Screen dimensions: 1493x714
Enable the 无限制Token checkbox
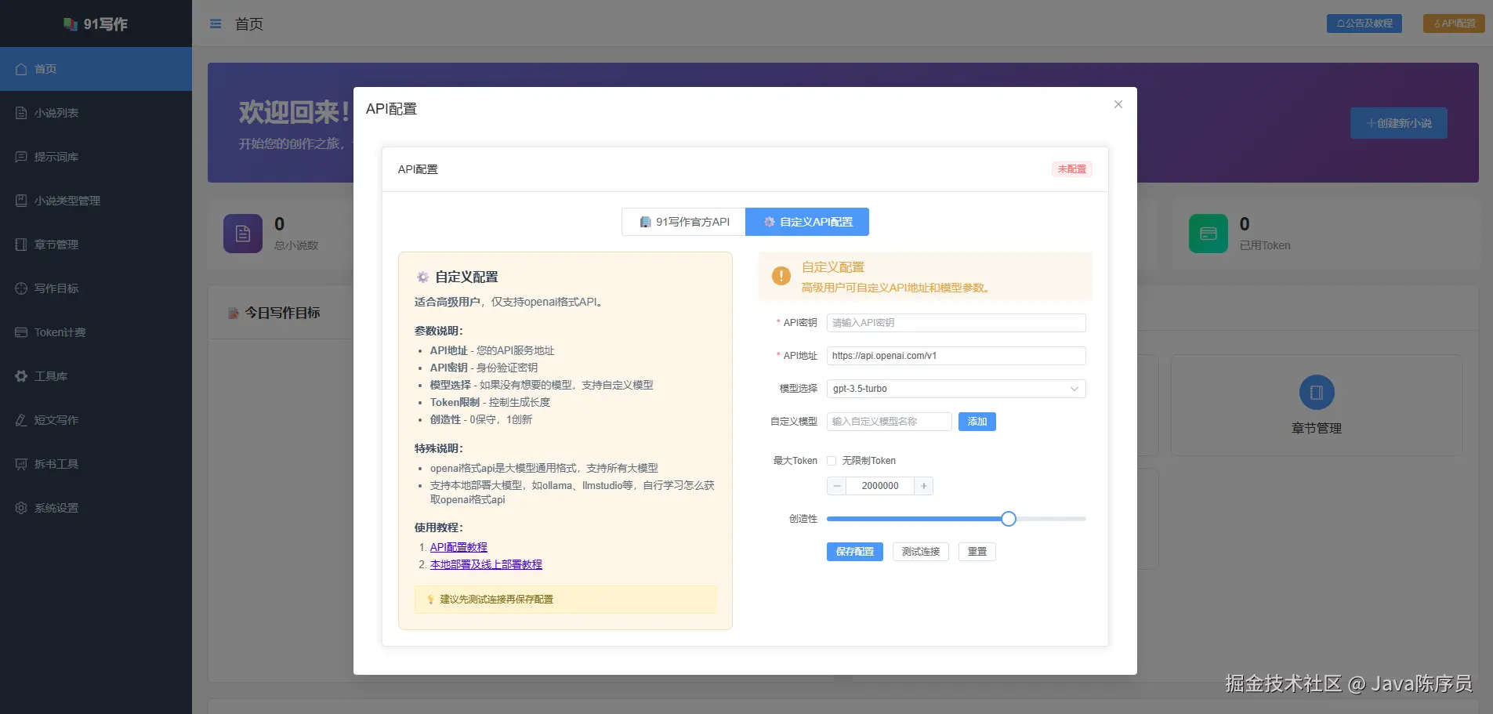[x=832, y=461]
